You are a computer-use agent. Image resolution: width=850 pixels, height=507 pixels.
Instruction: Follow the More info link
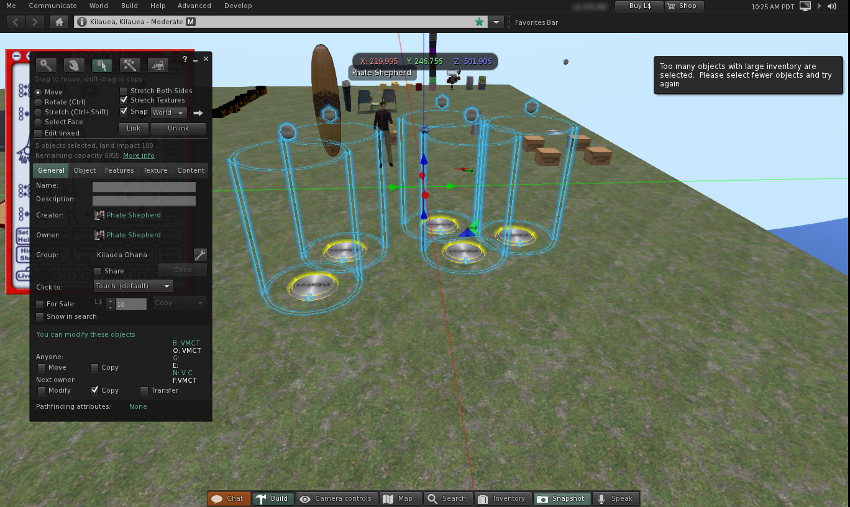139,155
